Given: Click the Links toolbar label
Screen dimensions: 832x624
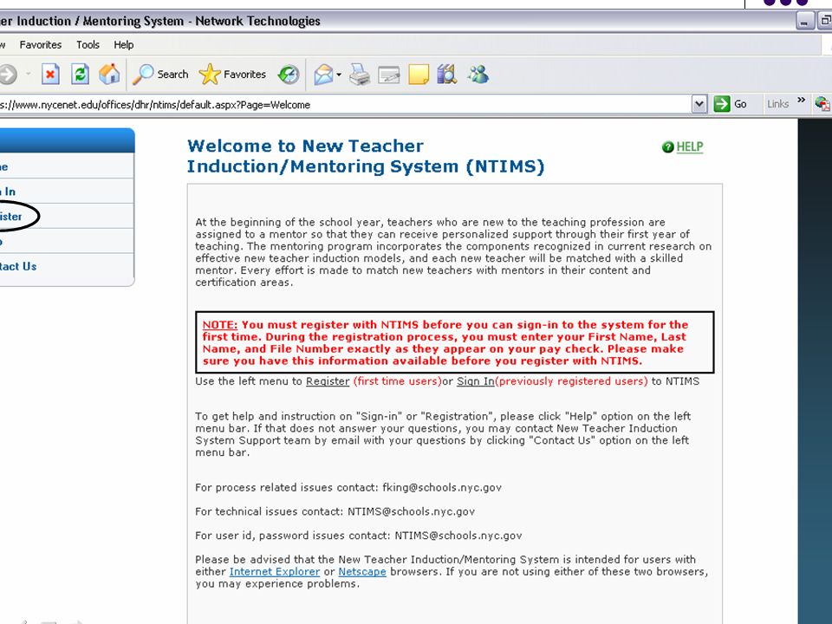Looking at the screenshot, I should tap(778, 104).
